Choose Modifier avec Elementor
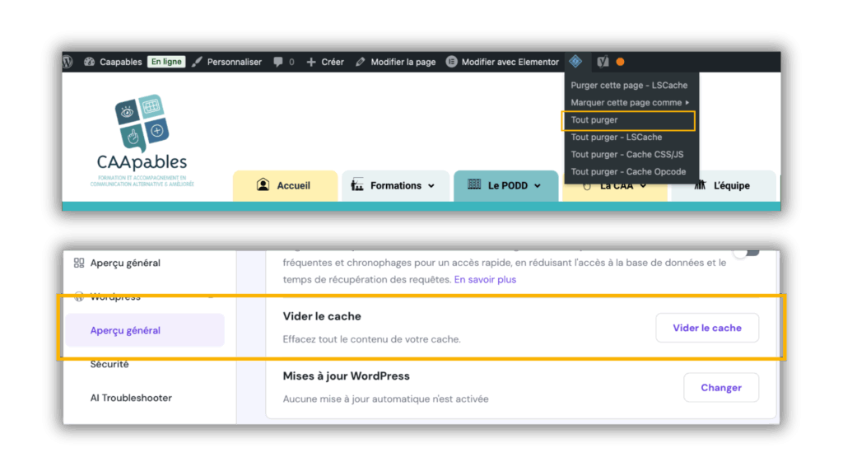 click(510, 62)
